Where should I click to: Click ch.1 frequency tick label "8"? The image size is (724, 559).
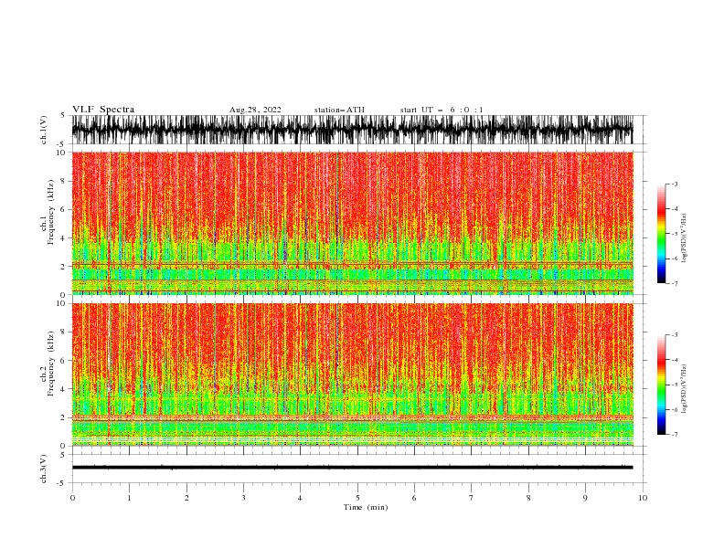point(63,181)
